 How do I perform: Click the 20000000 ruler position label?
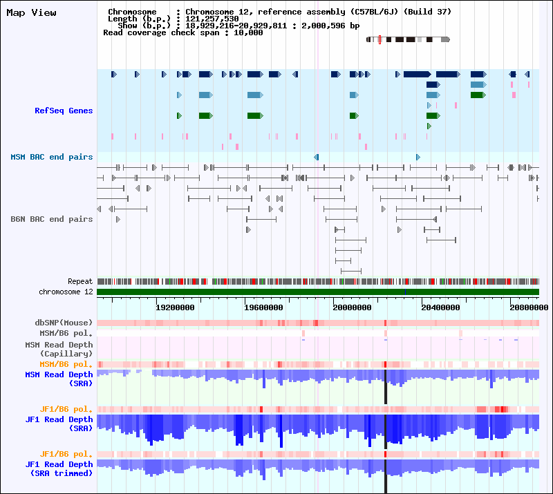(x=352, y=307)
